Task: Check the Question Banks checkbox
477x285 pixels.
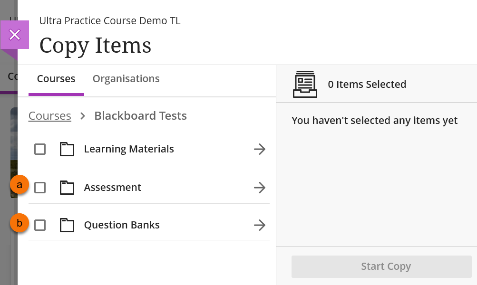Action: (40, 225)
